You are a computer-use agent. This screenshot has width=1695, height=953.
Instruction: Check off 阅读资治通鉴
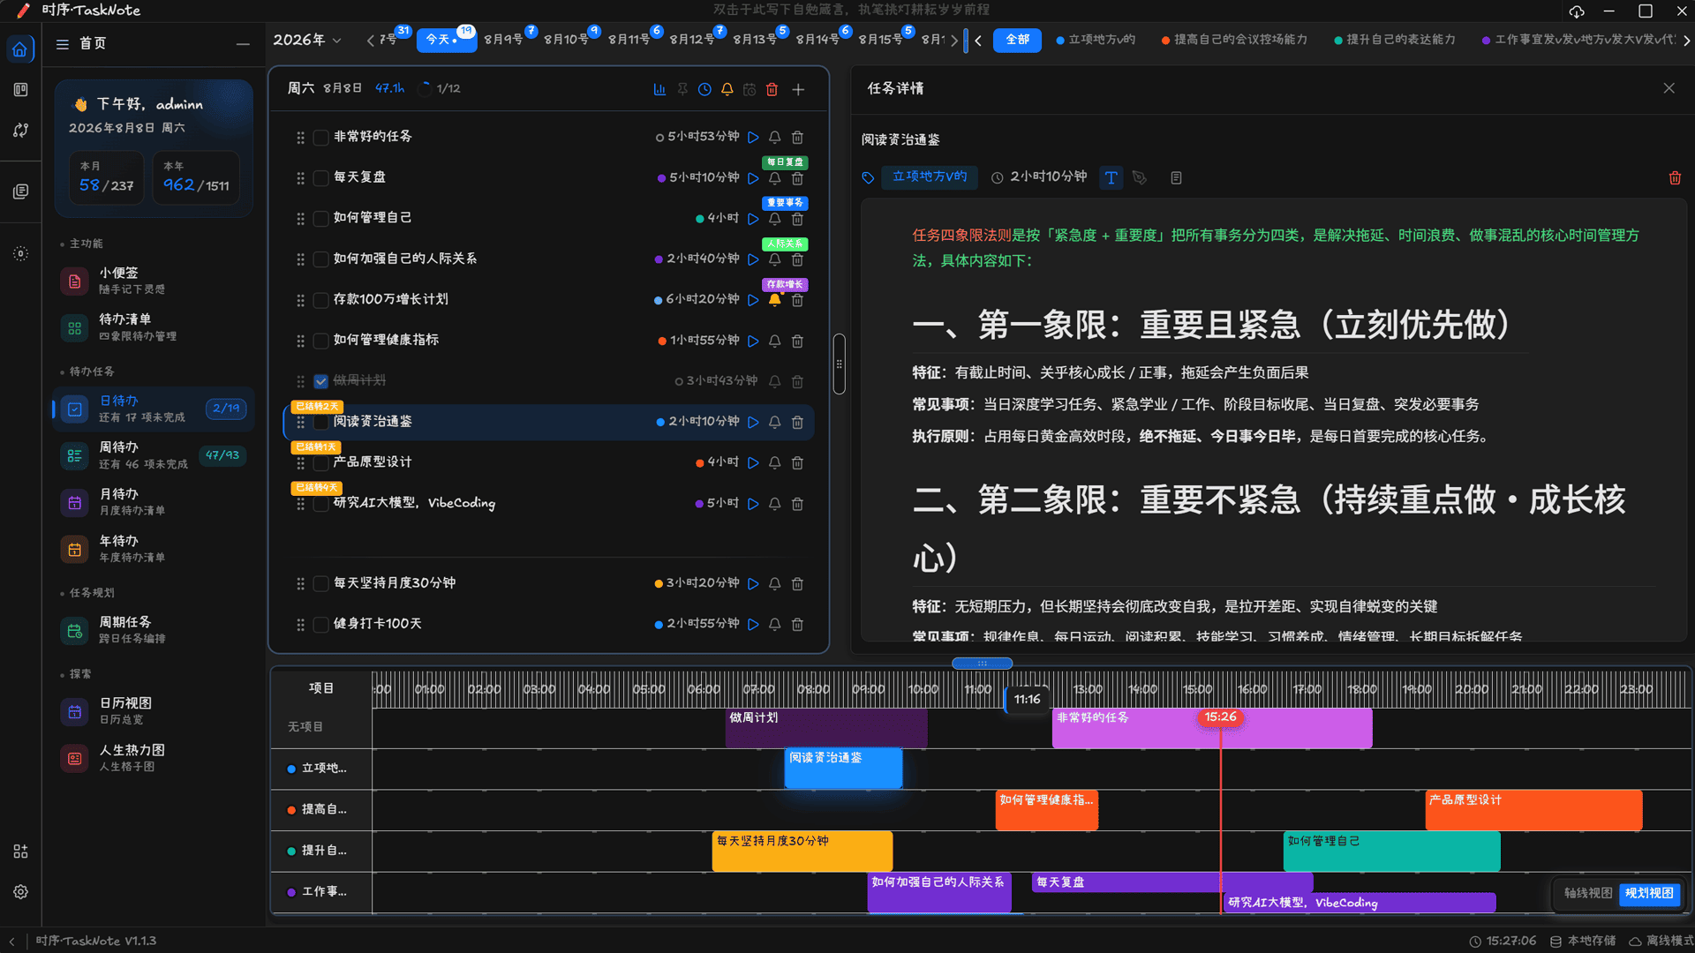321,422
